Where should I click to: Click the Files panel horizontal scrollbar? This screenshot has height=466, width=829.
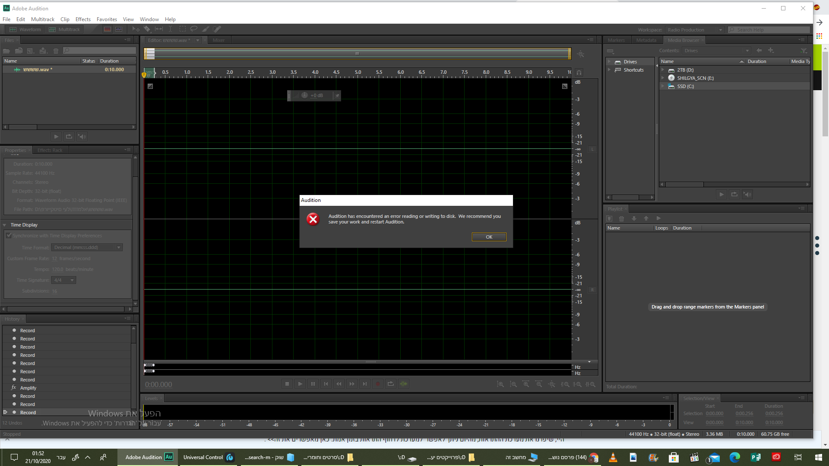coord(69,127)
